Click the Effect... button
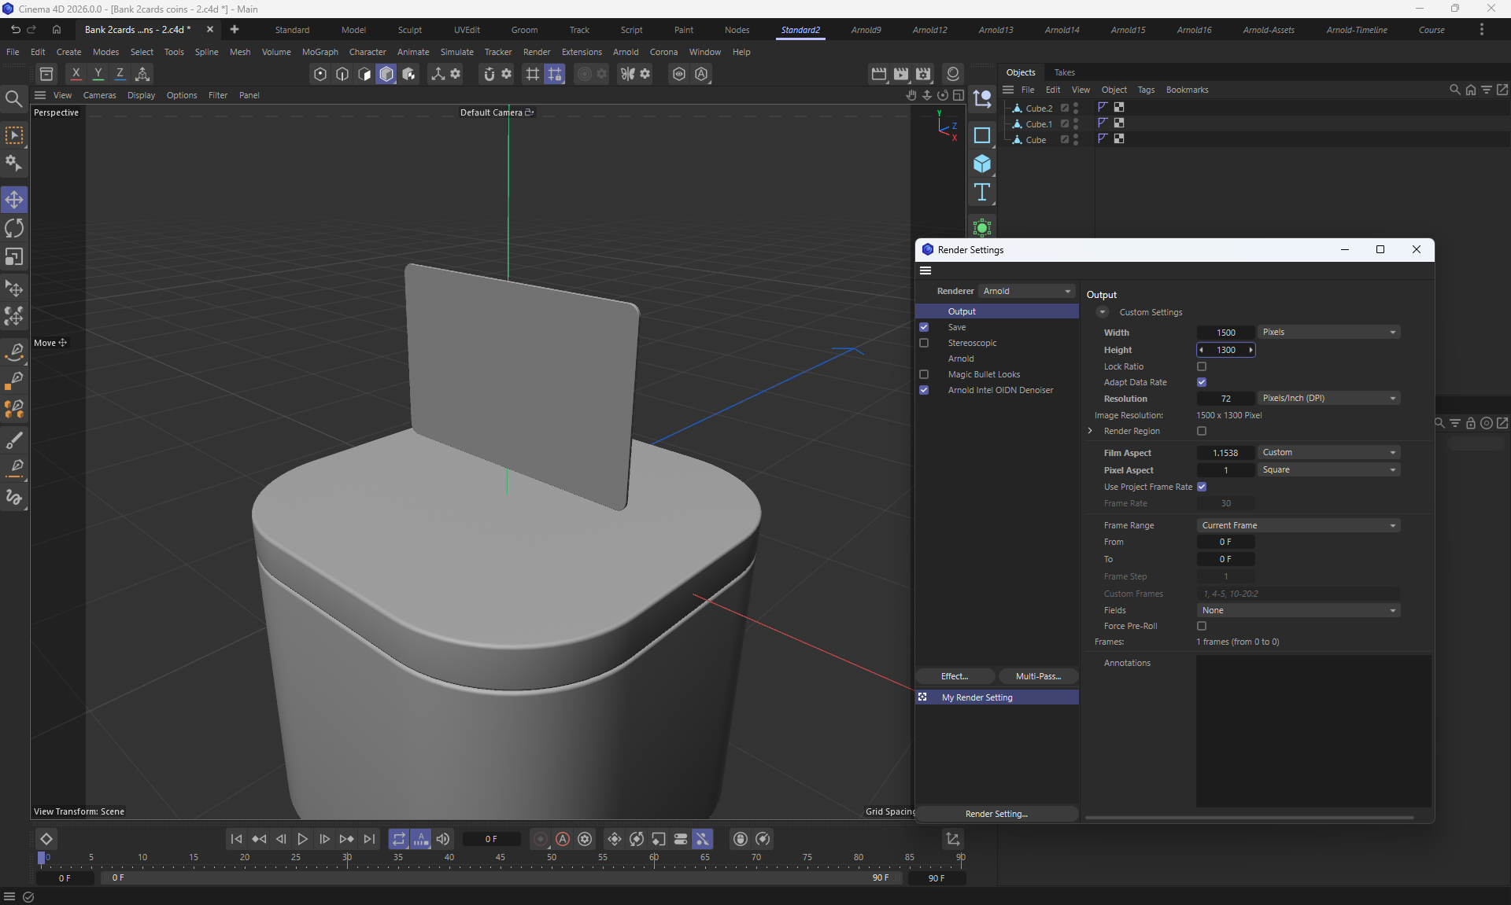1511x905 pixels. click(955, 676)
